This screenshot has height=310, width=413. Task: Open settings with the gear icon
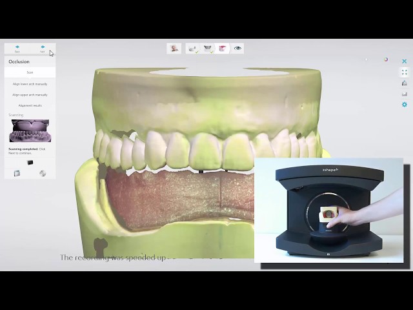(405, 105)
